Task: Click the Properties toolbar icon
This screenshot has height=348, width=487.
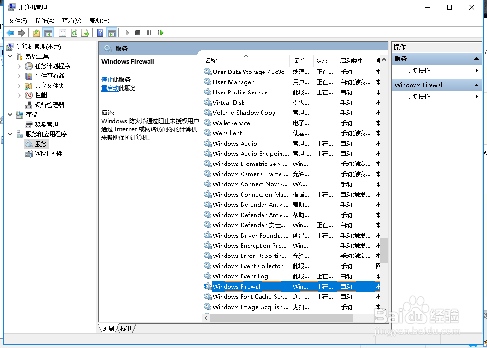Action: 62,33
